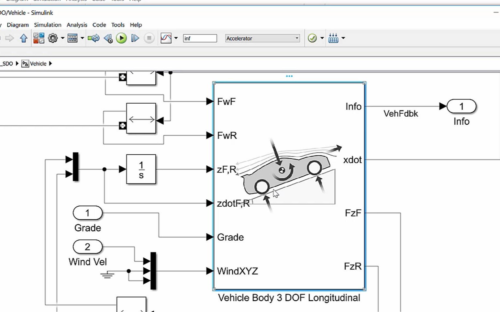The image size is (500, 312).
Task: Click the zF,R input port label
Action: tap(227, 169)
